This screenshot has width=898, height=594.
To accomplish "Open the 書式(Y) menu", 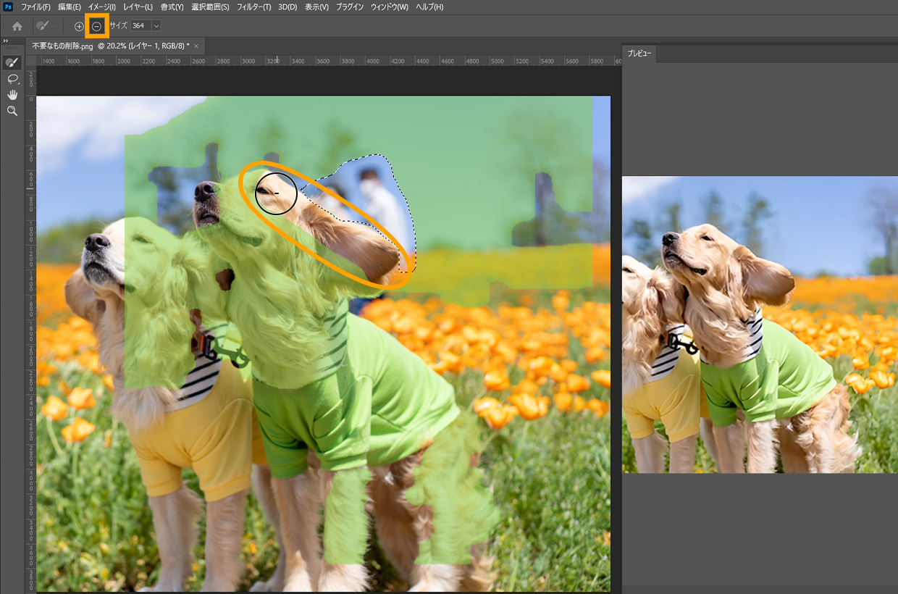I will coord(172,7).
